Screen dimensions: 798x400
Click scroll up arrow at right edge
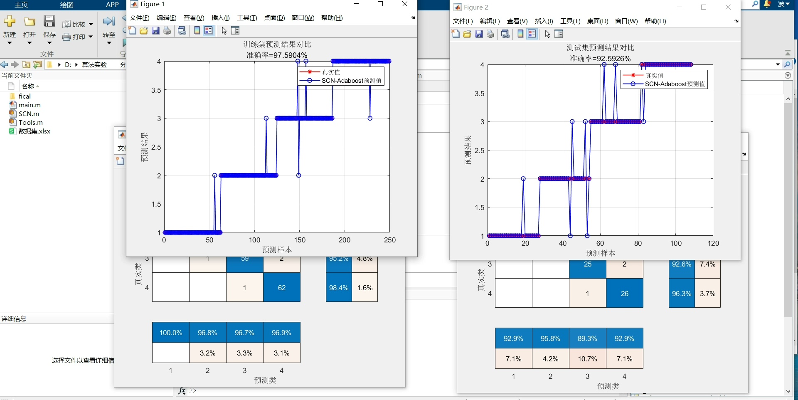788,99
